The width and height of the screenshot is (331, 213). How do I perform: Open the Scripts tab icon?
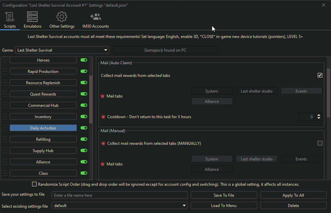tap(10, 17)
